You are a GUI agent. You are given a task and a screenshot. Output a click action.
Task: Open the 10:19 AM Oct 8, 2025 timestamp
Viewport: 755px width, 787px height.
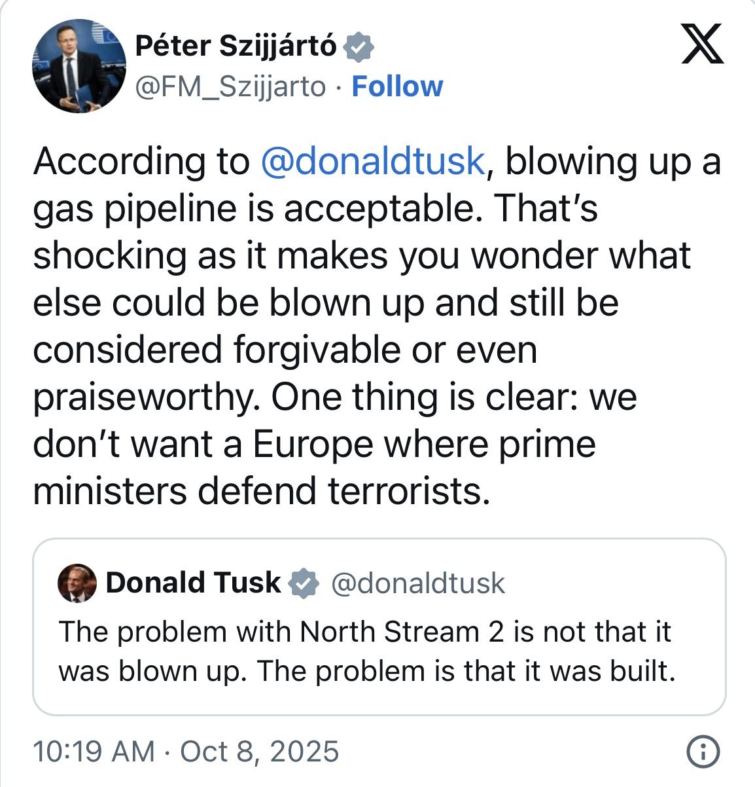point(186,752)
